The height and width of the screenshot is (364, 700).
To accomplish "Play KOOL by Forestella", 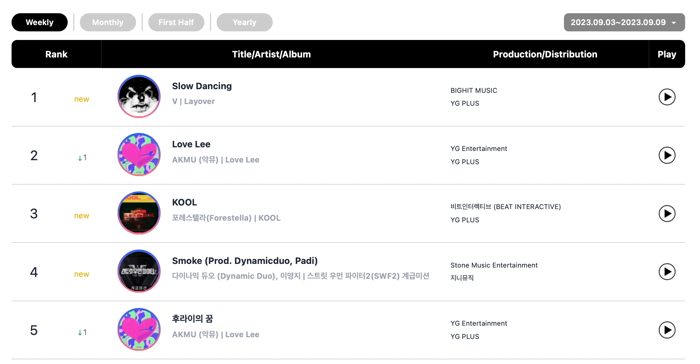I will [x=667, y=214].
